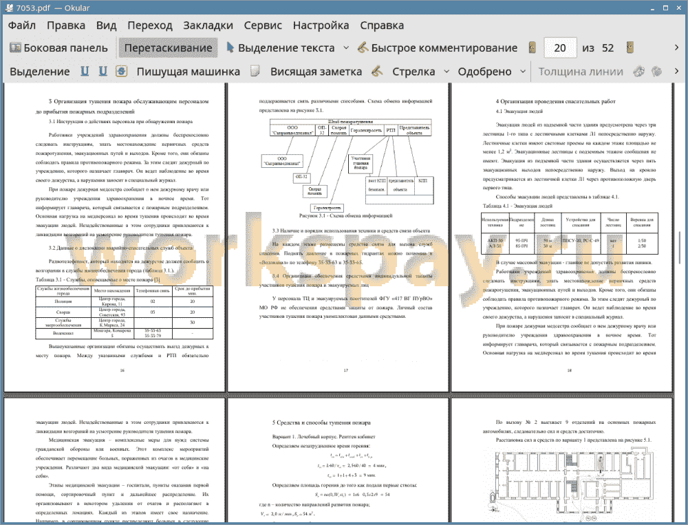Screen dimensions: 688x525
Task: Activate the Выделение текста tool
Action: tap(280, 48)
